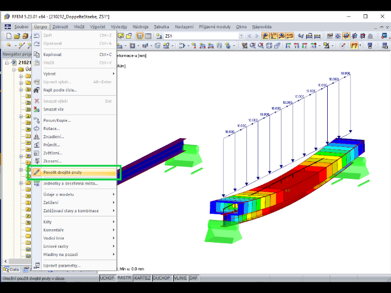Click the new node tool icon
Viewport: 391px width, 293px height.
[9, 45]
